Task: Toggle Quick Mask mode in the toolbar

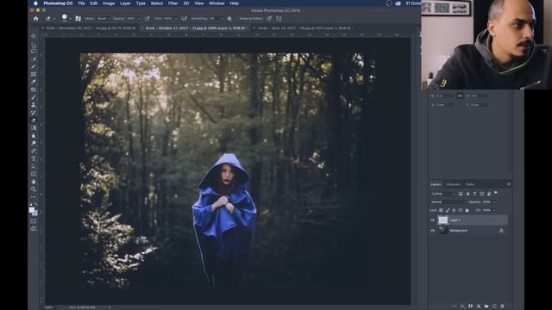Action: pos(34,221)
